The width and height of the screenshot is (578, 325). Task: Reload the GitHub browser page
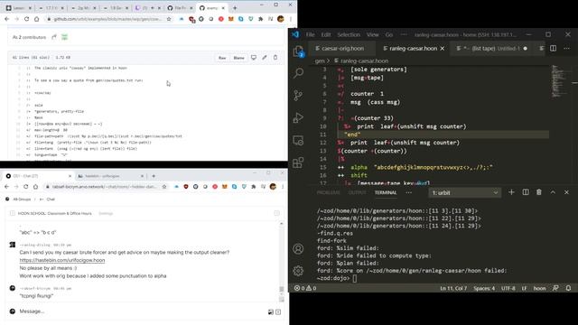[26, 19]
